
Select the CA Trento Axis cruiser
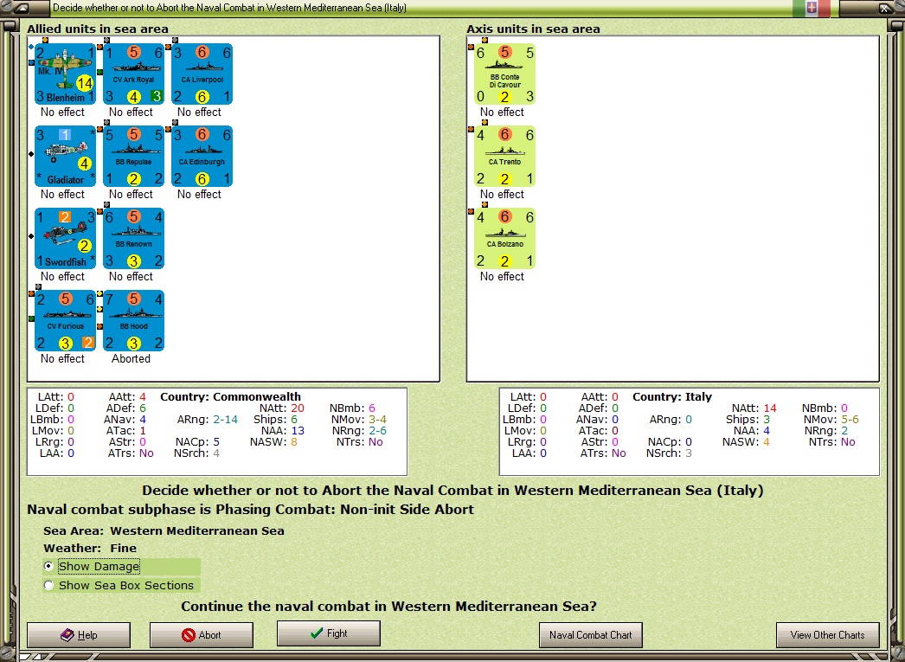tap(505, 157)
